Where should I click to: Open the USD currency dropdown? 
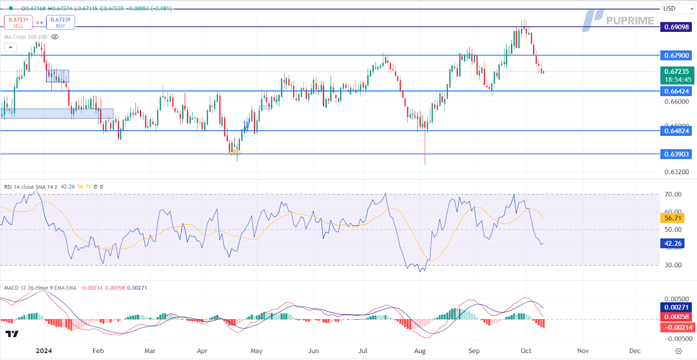pyautogui.click(x=678, y=8)
